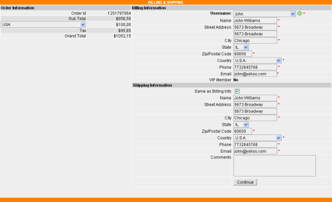Click inside the Comments text area
332x202 pixels.
(x=274, y=165)
